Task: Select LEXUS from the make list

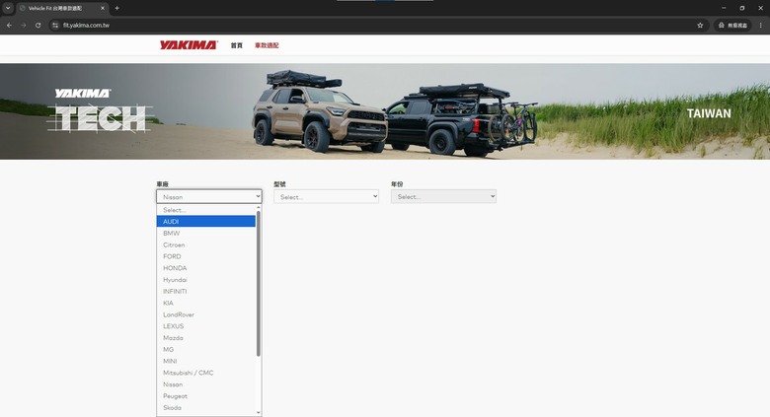Action: (x=206, y=326)
